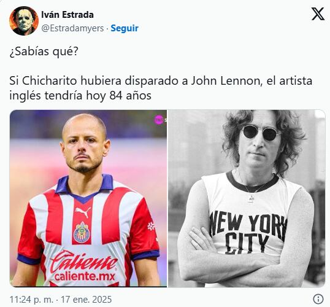Click the caliente.mx text on the jersey
The image size is (330, 307).
click(x=85, y=277)
